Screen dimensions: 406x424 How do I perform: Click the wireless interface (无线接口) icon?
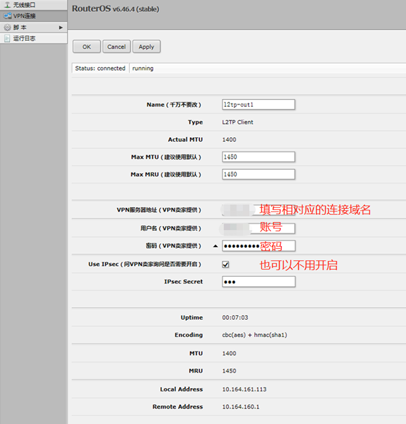coord(8,5)
